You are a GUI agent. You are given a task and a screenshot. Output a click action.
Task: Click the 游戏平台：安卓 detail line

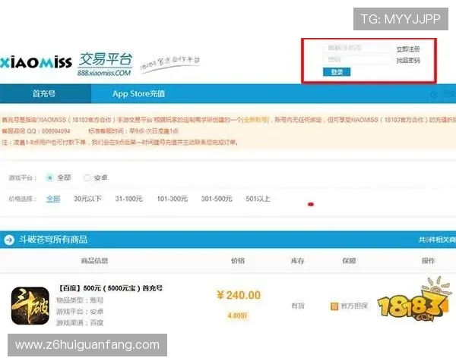pyautogui.click(x=80, y=312)
